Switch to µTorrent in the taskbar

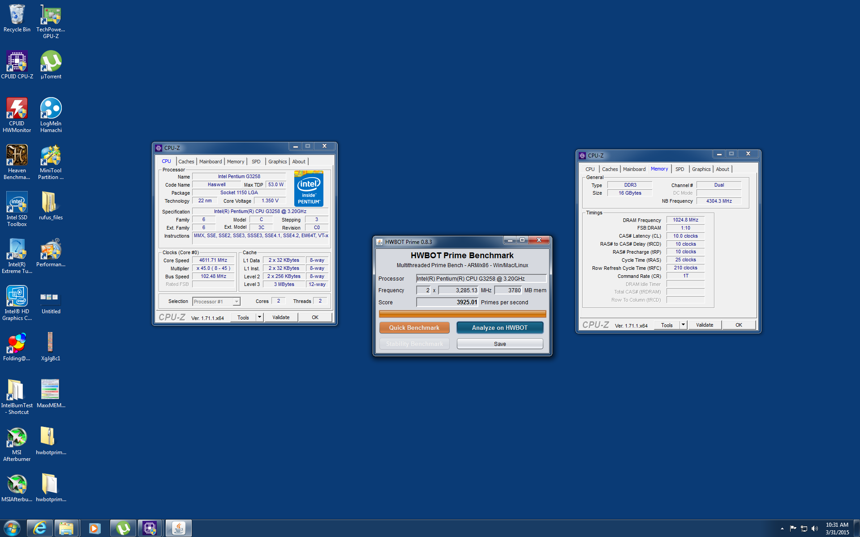(x=123, y=528)
